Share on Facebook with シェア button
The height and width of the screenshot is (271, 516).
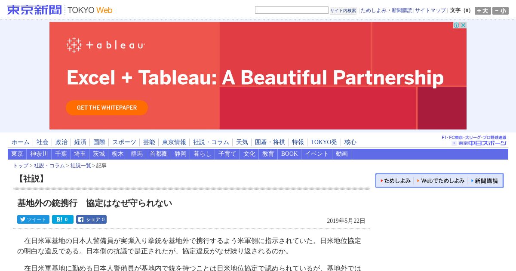coord(91,219)
